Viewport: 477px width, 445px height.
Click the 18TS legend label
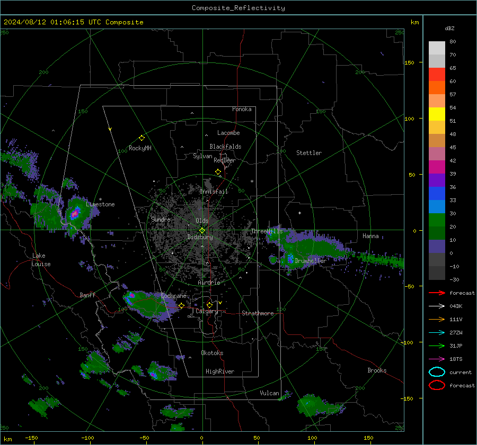pyautogui.click(x=456, y=359)
